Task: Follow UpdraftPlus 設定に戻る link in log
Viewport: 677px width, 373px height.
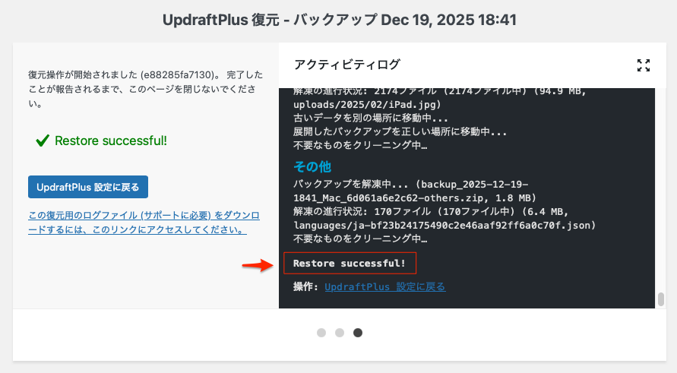Action: (x=385, y=286)
